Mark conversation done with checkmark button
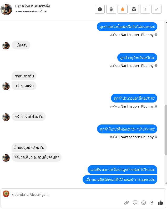Screen dimensions: 167x209 point(156,9)
